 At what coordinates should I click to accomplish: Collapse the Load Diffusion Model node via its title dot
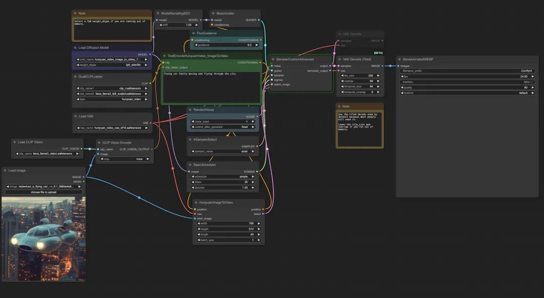pyautogui.click(x=75, y=48)
